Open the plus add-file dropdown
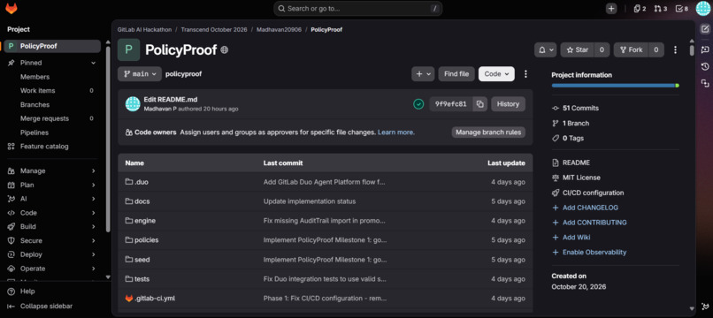Viewport: 713px width, 318px height. (x=423, y=73)
